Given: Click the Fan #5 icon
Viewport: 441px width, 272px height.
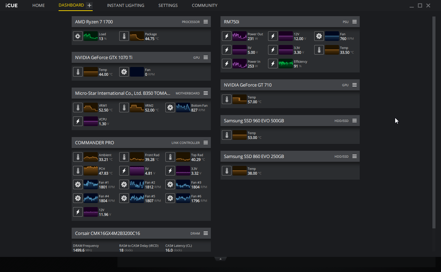Looking at the screenshot, I should coord(124,198).
